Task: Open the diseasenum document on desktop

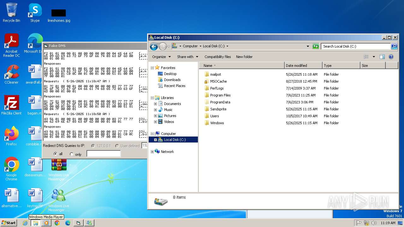Action: (35, 167)
